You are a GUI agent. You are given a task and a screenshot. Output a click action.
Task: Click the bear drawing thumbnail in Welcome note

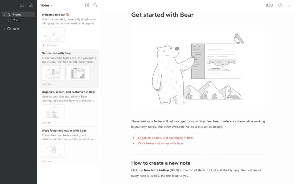(x=53, y=34)
